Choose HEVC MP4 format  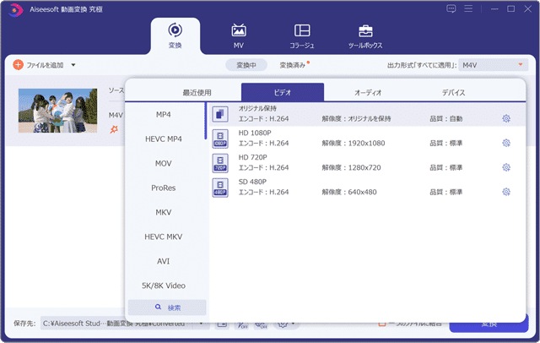[x=163, y=139]
